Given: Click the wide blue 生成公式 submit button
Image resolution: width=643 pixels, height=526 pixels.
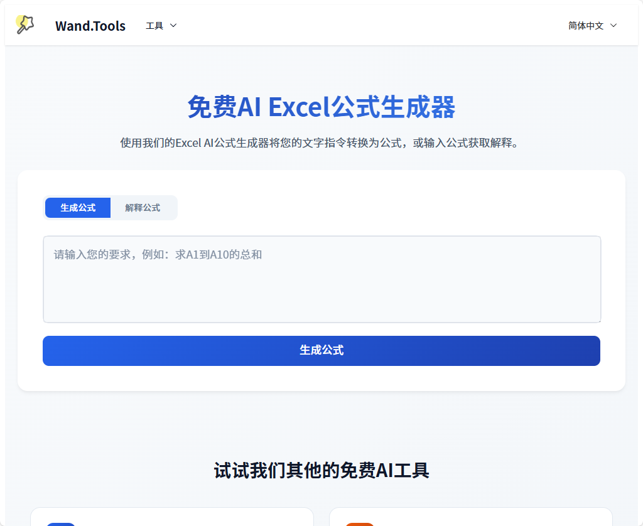Looking at the screenshot, I should 321,351.
